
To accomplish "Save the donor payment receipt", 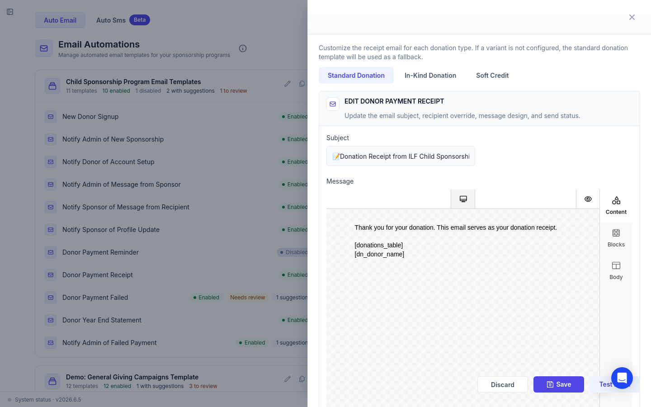I will point(559,384).
